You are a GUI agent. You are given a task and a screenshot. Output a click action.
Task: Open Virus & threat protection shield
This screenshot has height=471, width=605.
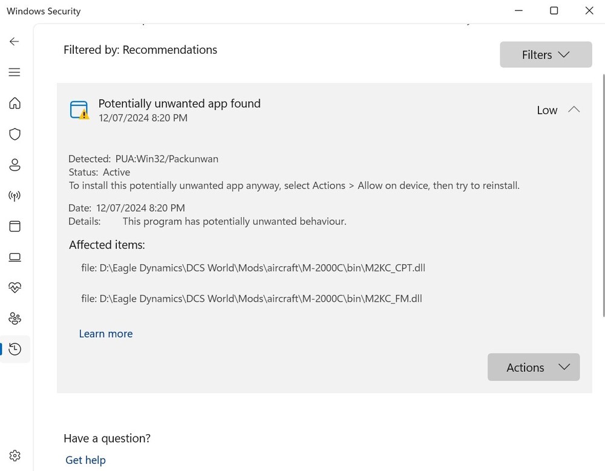click(x=15, y=134)
